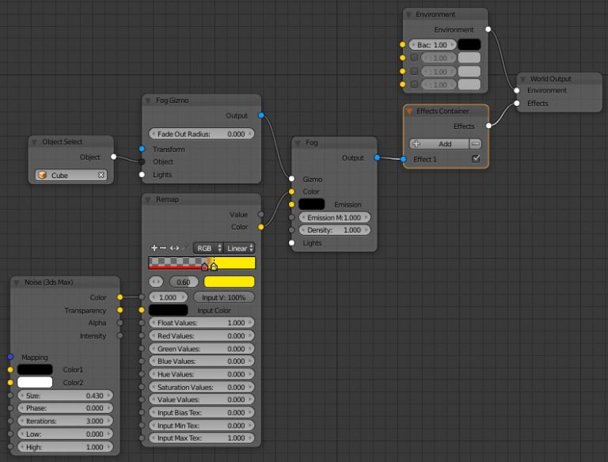Select the red color stop handle
Screen dimensions: 608x462
[x=204, y=267]
